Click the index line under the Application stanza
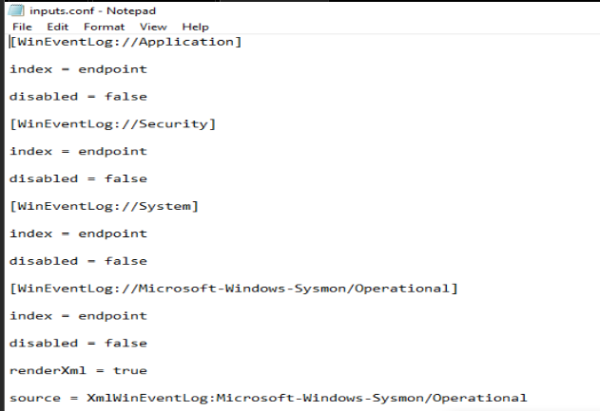This screenshot has height=411, width=600. (78, 69)
